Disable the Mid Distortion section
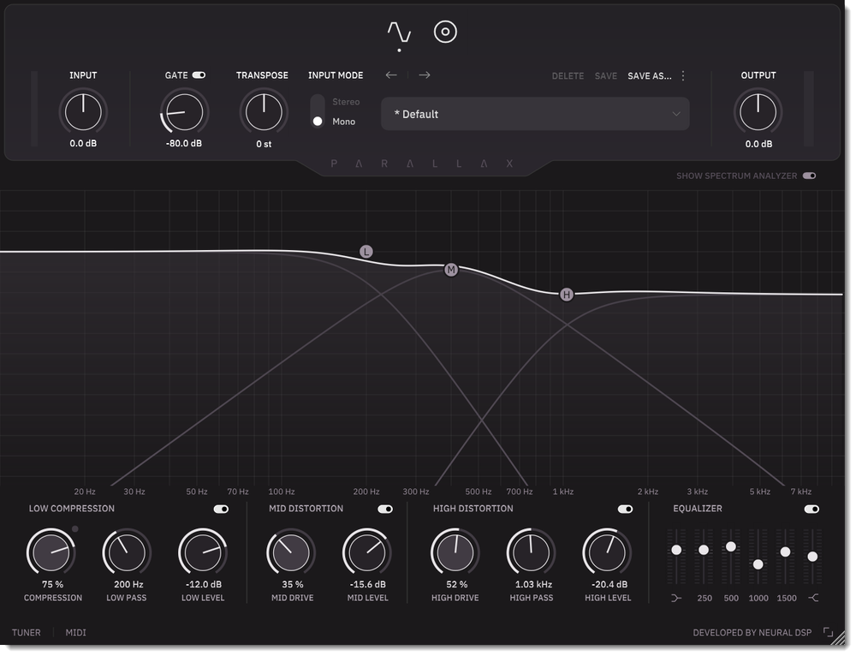856x656 pixels. click(385, 509)
